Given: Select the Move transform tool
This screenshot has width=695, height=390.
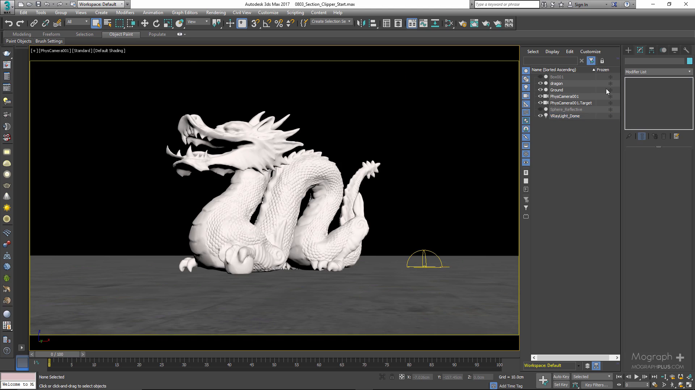Looking at the screenshot, I should (144, 23).
